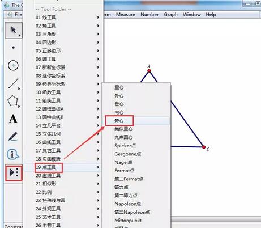Open 17 其它工具 tool folder
The image size is (261, 228).
[x=63, y=150]
